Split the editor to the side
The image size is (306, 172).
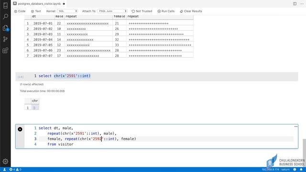click(x=295, y=4)
